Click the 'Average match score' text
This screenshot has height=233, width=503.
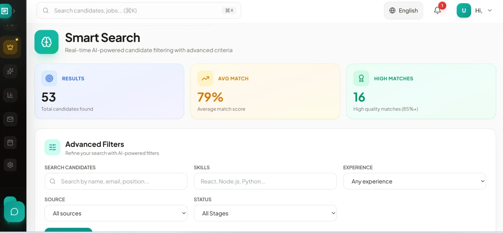[221, 109]
